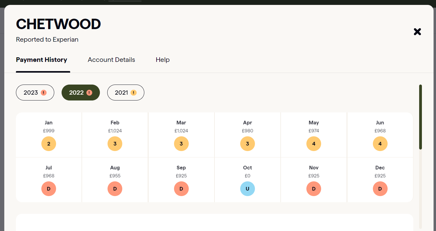This screenshot has height=231, width=436.
Task: Click the Oct £0 balance
Action: [248, 176]
